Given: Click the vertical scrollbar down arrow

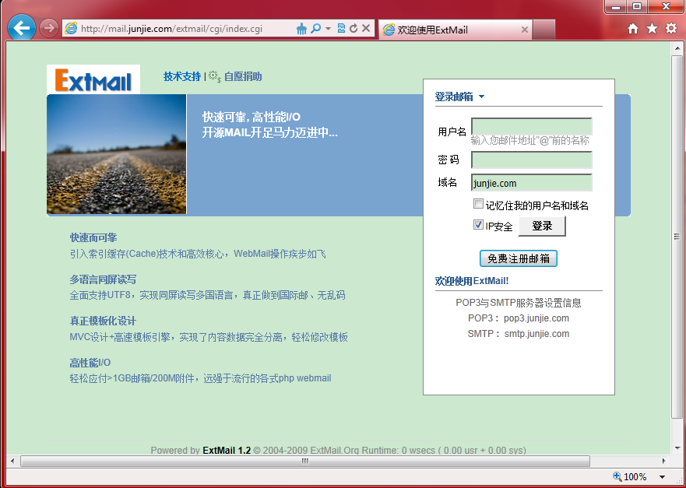Looking at the screenshot, I should tap(677, 448).
